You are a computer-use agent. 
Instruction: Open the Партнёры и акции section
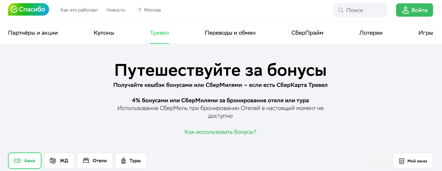click(33, 33)
